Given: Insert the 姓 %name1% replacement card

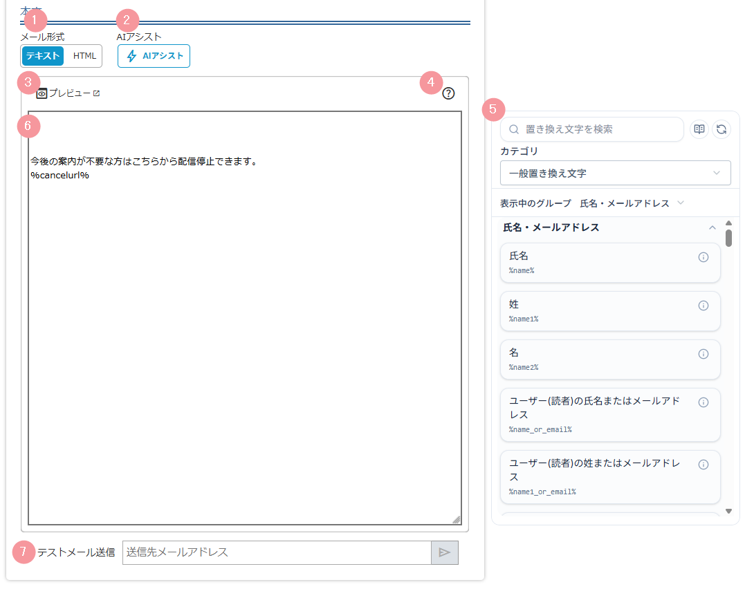Looking at the screenshot, I should click(610, 311).
